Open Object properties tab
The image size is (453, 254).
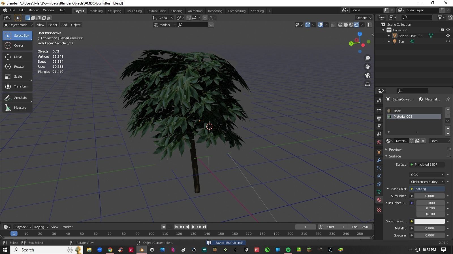(x=379, y=152)
